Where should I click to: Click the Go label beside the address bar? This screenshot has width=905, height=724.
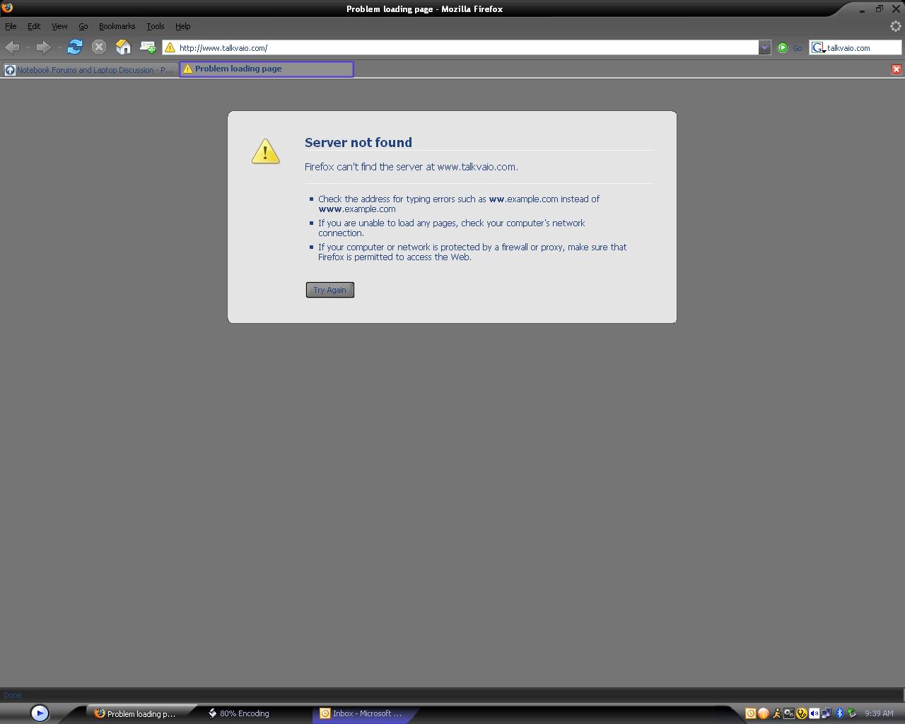798,48
